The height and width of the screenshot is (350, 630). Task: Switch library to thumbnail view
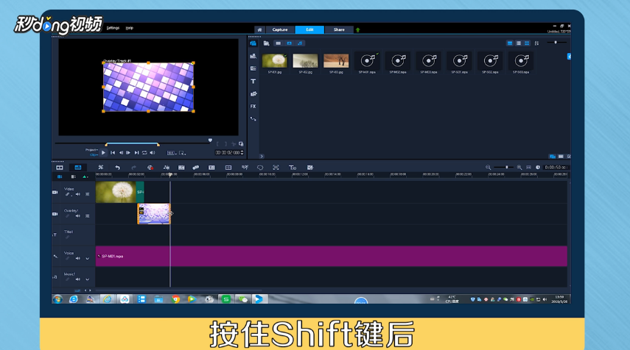tap(527, 43)
